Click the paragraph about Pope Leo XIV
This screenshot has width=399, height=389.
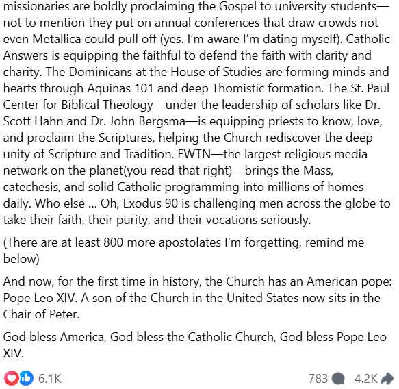pos(197,298)
